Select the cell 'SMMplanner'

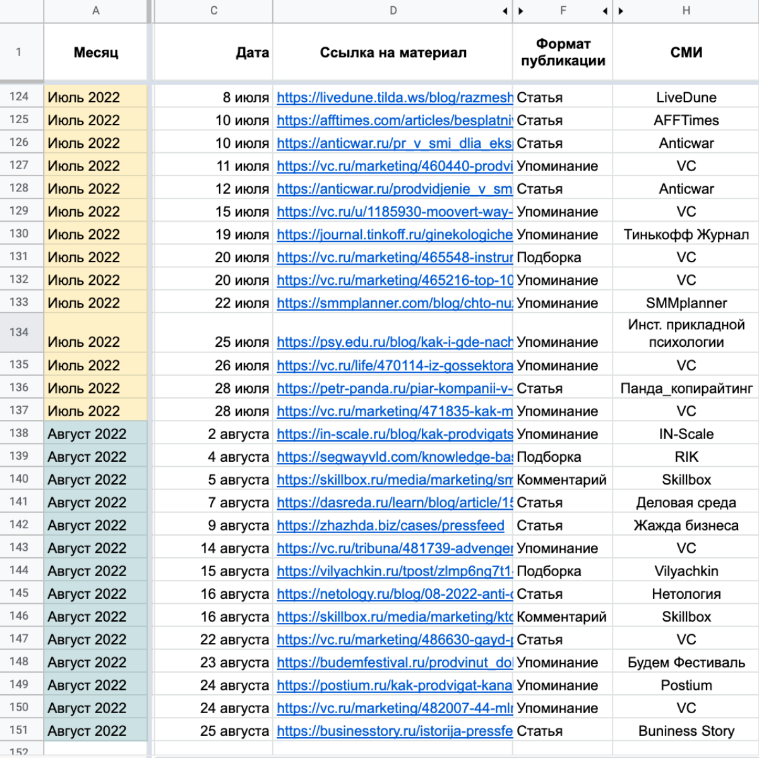[686, 303]
